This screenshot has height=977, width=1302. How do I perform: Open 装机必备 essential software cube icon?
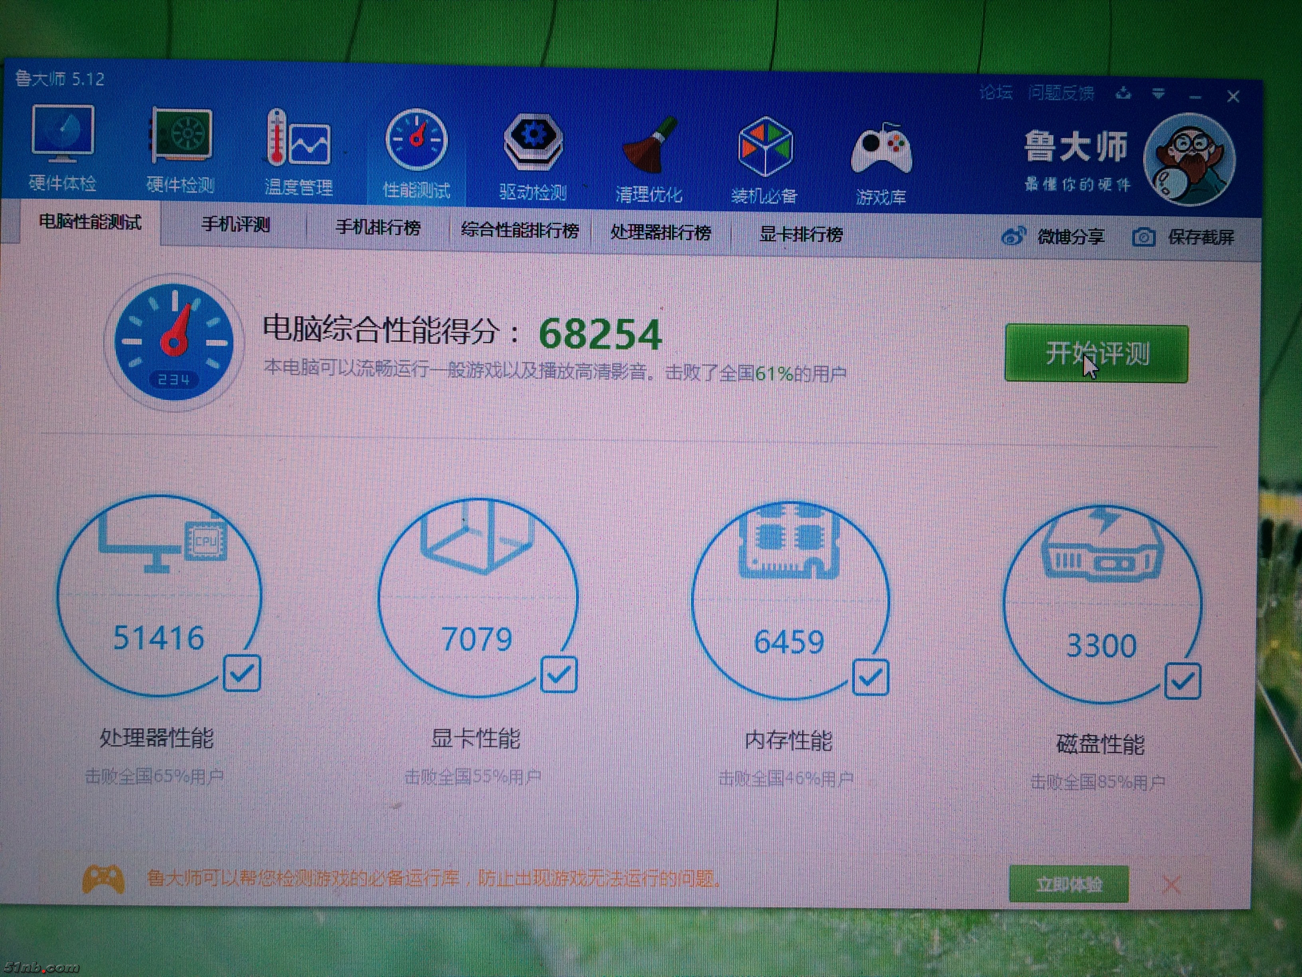[x=765, y=146]
